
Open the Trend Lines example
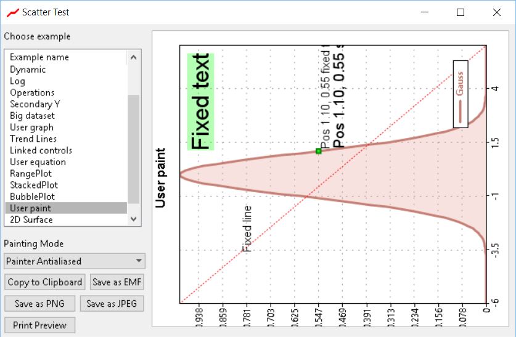tap(33, 139)
